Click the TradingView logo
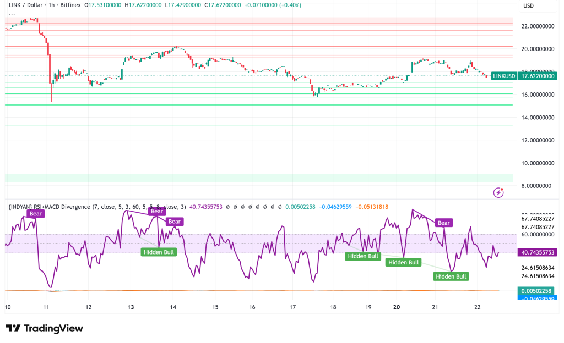Screen dimensions: 564x343 [44, 329]
